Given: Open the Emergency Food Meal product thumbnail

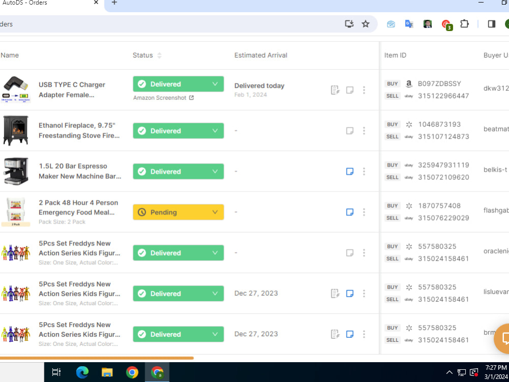Looking at the screenshot, I should [x=16, y=212].
